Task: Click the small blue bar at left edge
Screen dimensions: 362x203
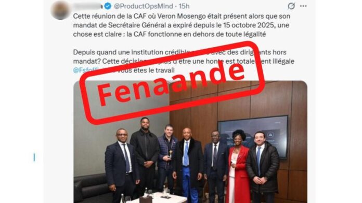Action: [34, 157]
